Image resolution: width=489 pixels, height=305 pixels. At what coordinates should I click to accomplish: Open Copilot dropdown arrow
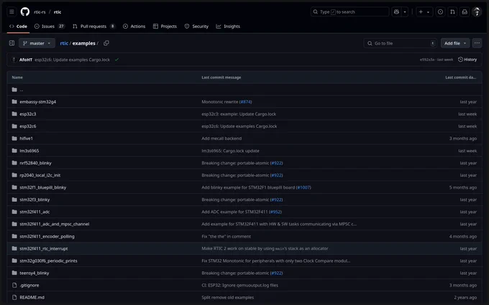pos(405,11)
